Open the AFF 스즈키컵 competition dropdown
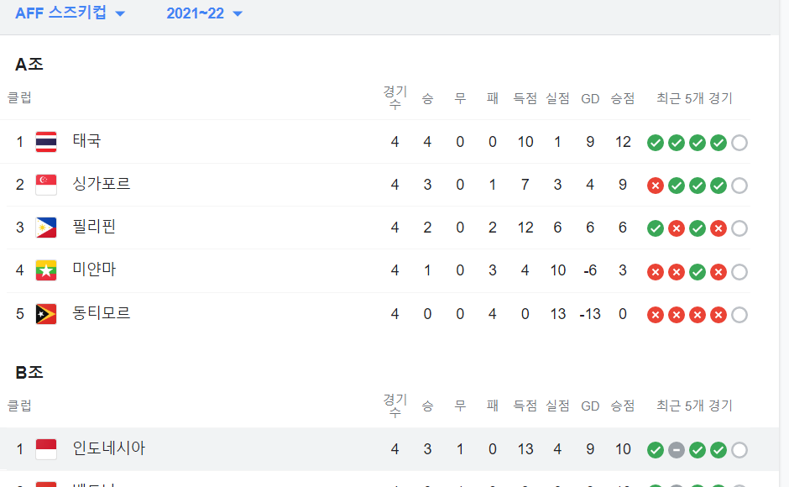The image size is (789, 487). (70, 13)
